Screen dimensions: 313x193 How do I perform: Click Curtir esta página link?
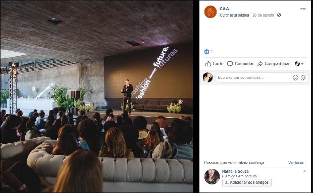click(234, 15)
